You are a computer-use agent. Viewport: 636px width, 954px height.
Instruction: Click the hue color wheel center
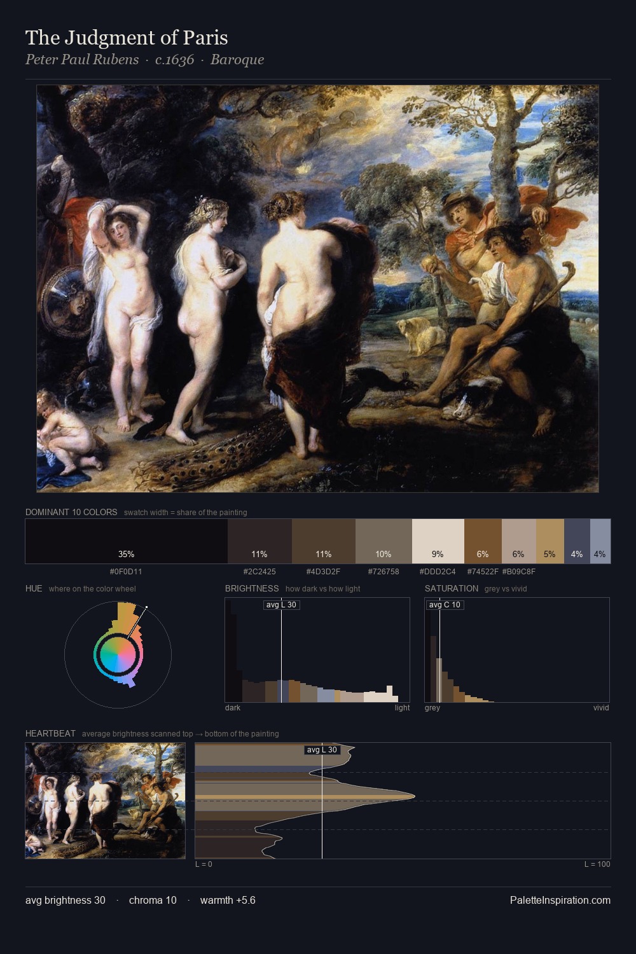click(118, 654)
